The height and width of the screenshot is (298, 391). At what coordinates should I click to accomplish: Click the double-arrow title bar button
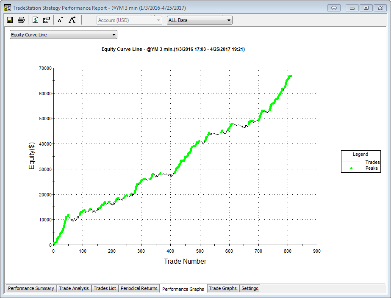tap(334, 8)
